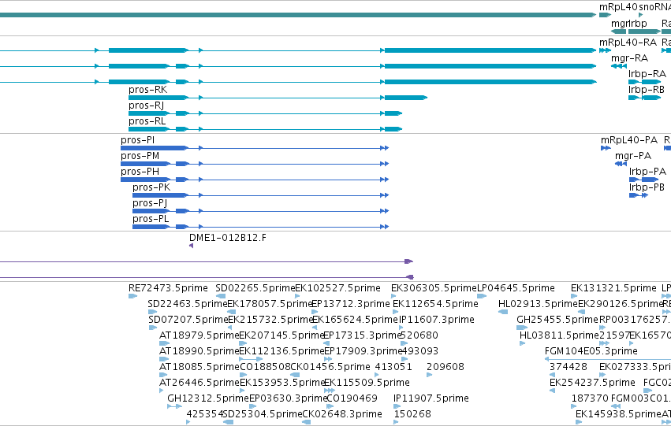Open the AT18990.5prime EST label

(199, 352)
